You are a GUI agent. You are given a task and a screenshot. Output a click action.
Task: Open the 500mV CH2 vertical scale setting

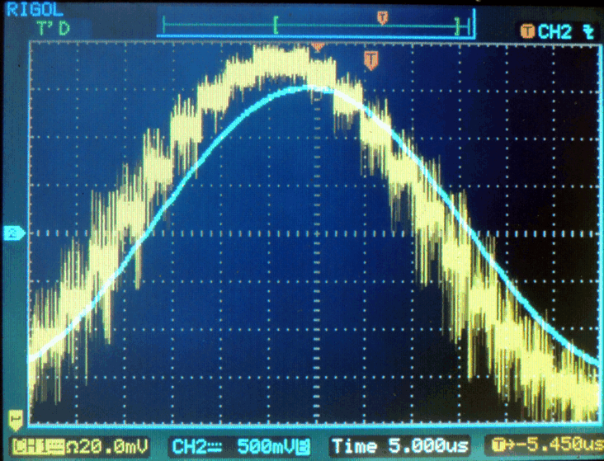[x=267, y=446]
